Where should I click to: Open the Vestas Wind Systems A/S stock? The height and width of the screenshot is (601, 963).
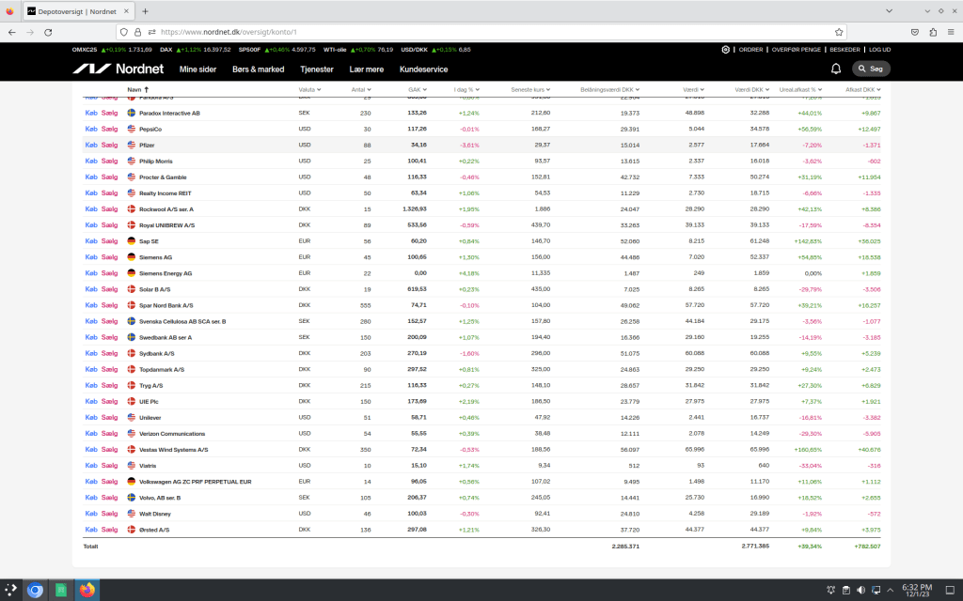point(173,450)
